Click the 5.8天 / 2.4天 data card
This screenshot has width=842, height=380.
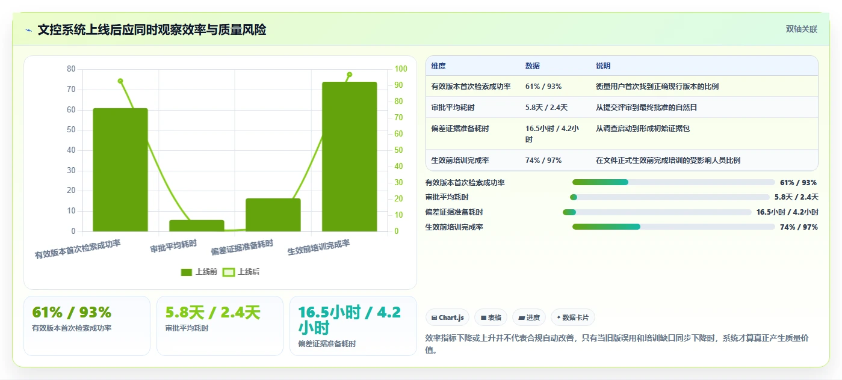pyautogui.click(x=220, y=325)
